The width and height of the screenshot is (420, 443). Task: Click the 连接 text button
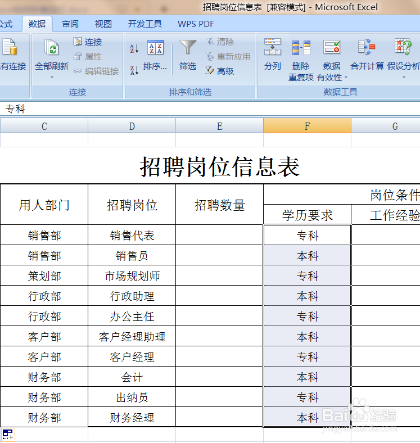tap(93, 42)
